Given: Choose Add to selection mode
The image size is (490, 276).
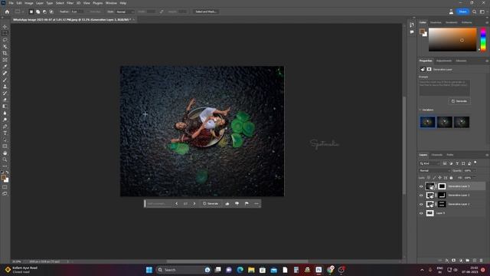Looking at the screenshot, I should coord(38,11).
